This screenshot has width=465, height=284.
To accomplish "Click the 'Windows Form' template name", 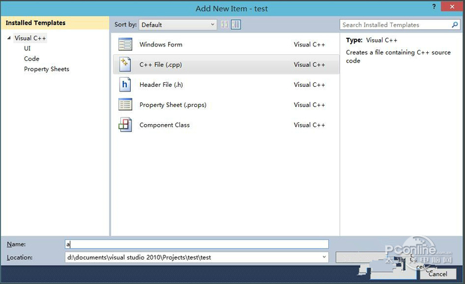I will [161, 44].
